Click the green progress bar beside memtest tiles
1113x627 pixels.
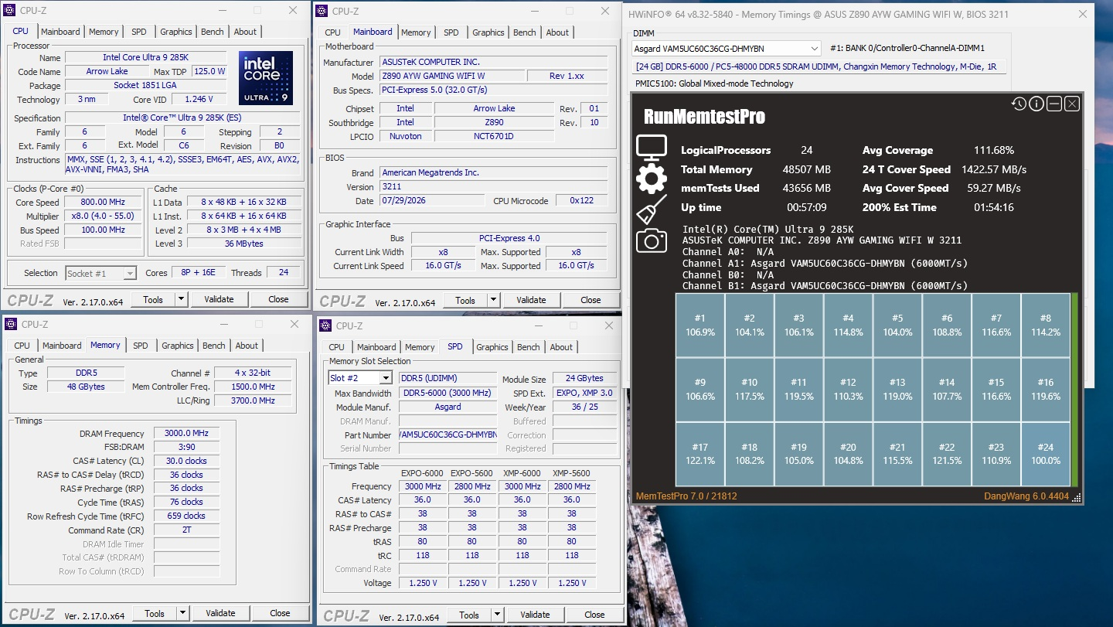1074,389
